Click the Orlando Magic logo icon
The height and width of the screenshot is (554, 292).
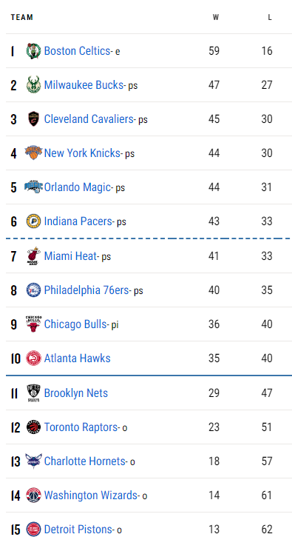tap(33, 187)
